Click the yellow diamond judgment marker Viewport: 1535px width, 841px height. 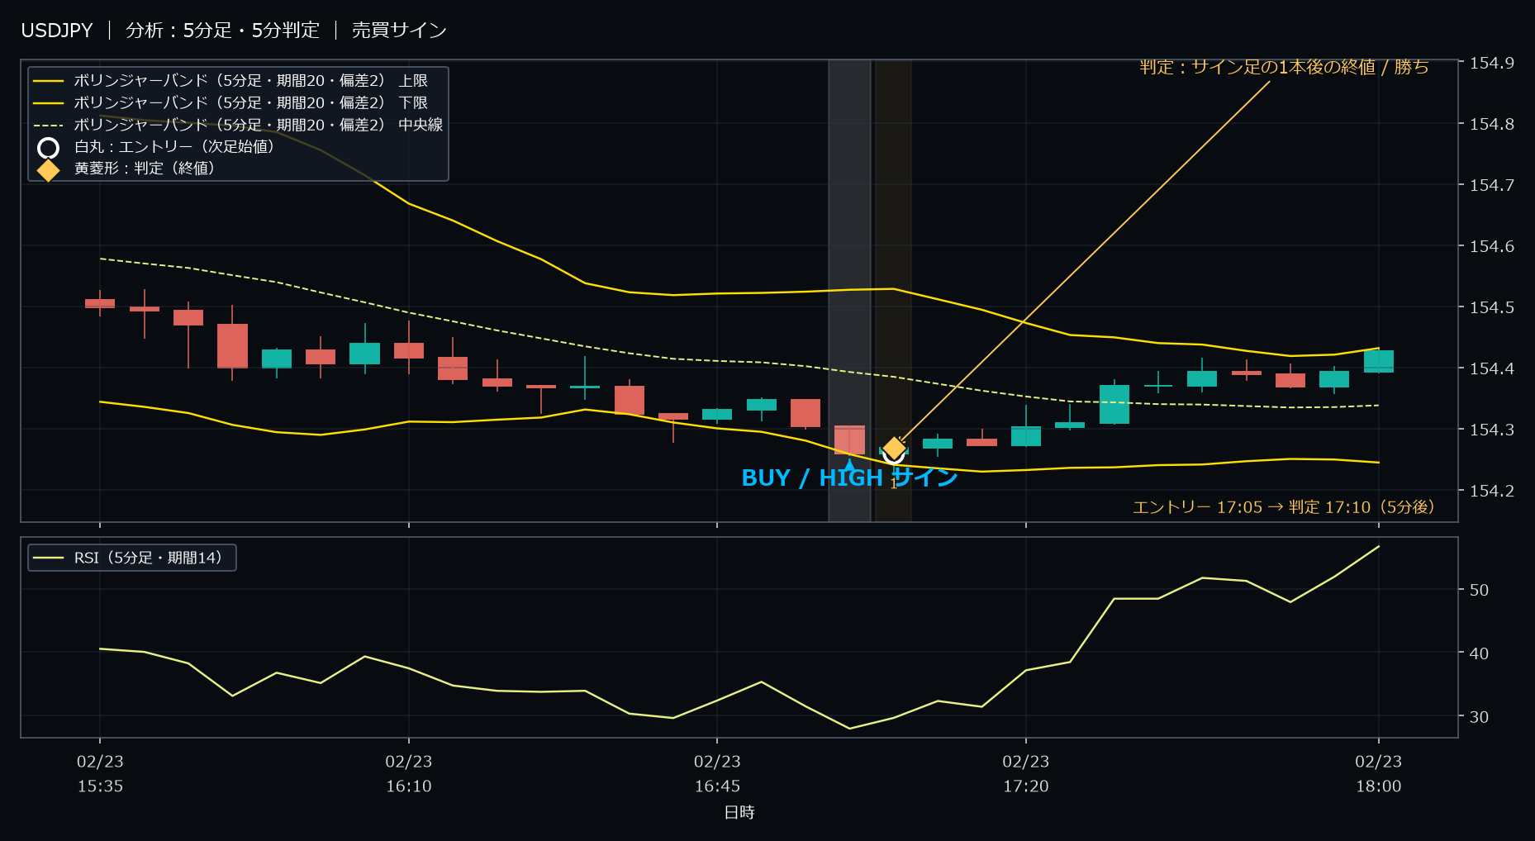tap(894, 449)
